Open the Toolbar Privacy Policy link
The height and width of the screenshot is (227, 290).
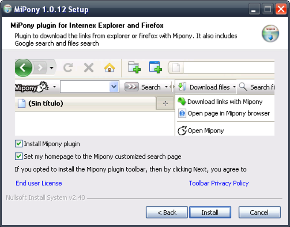point(219,183)
